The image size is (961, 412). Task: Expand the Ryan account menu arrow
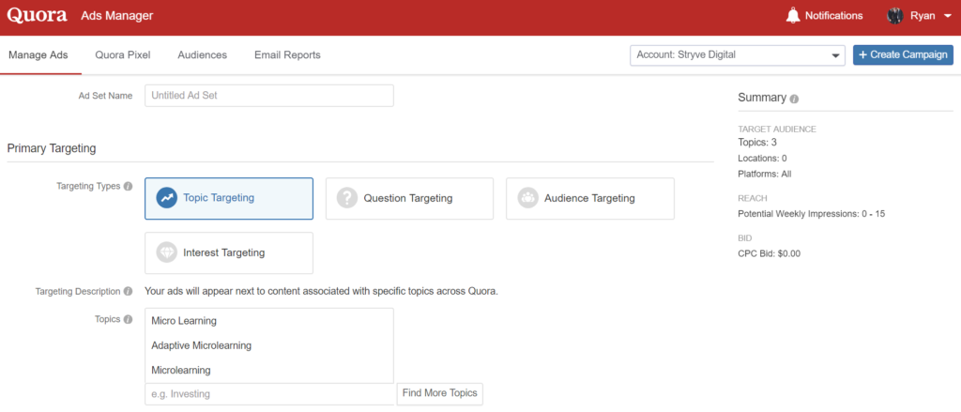pyautogui.click(x=947, y=16)
